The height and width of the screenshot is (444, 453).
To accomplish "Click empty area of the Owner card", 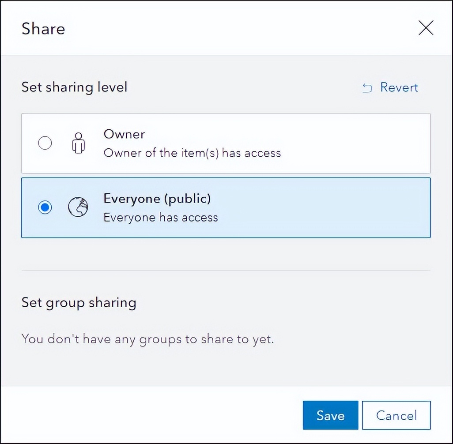I will [x=355, y=143].
